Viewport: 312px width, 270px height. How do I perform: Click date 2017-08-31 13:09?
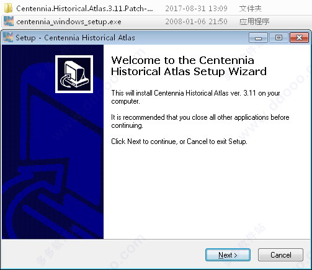[x=196, y=9]
